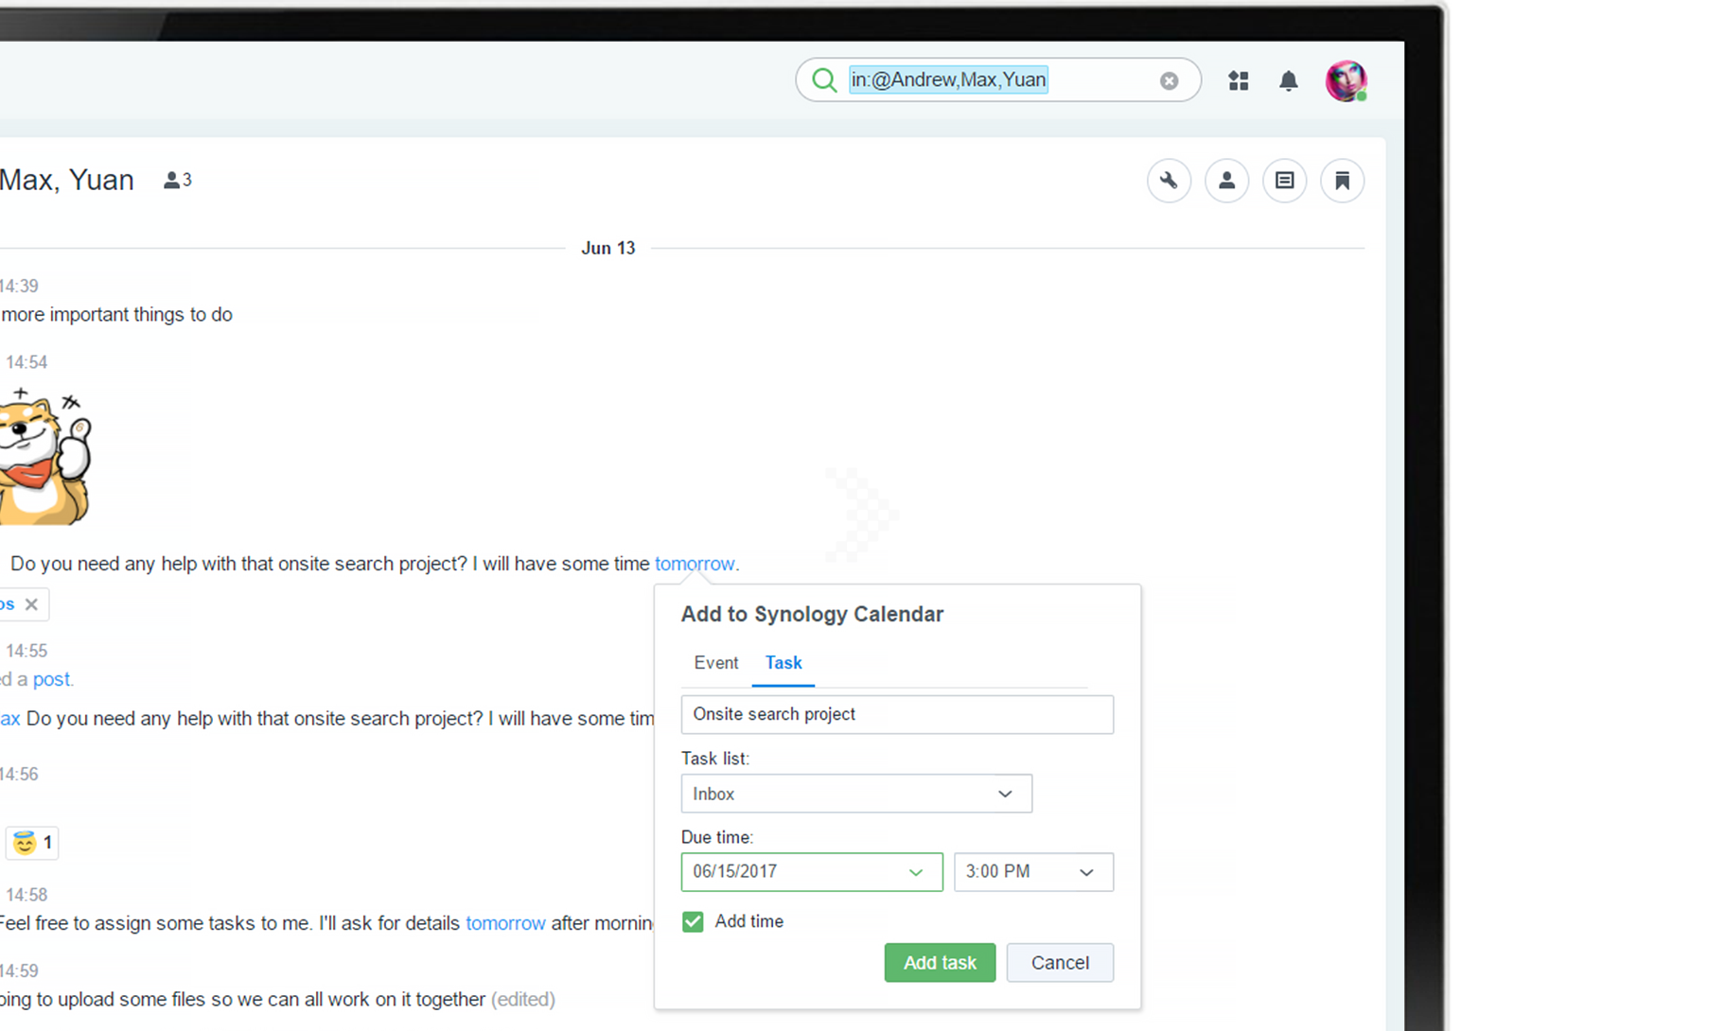Click the search magnifier icon
Image resolution: width=1726 pixels, height=1031 pixels.
click(824, 80)
